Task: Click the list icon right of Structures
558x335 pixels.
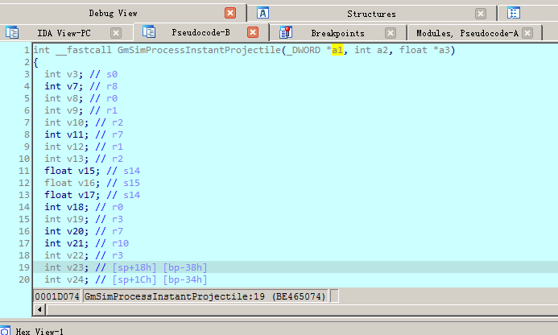Action: pos(514,13)
